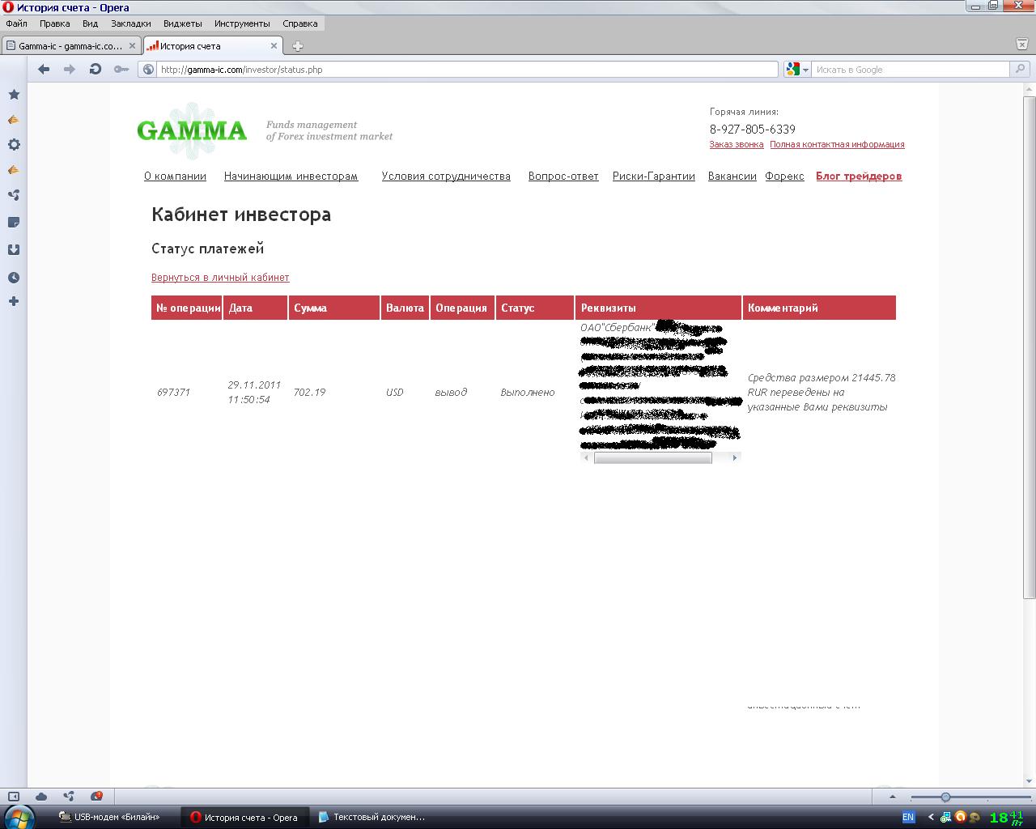This screenshot has height=829, width=1036.
Task: Open the Закладки menu
Action: 131,23
